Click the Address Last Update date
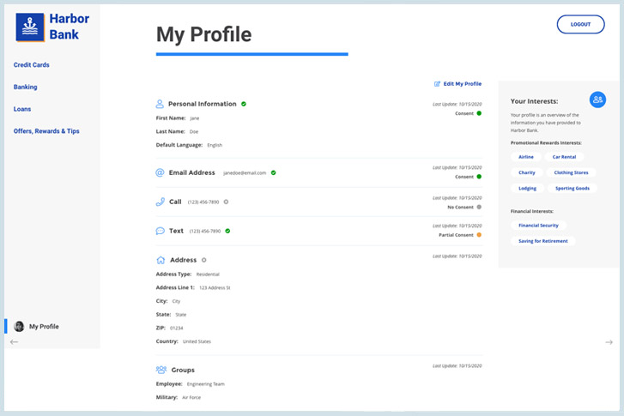 pyautogui.click(x=457, y=256)
